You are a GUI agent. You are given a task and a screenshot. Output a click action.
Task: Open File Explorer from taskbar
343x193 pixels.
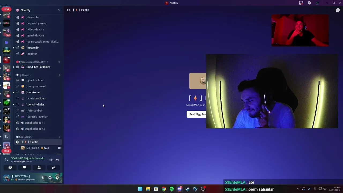148,189
